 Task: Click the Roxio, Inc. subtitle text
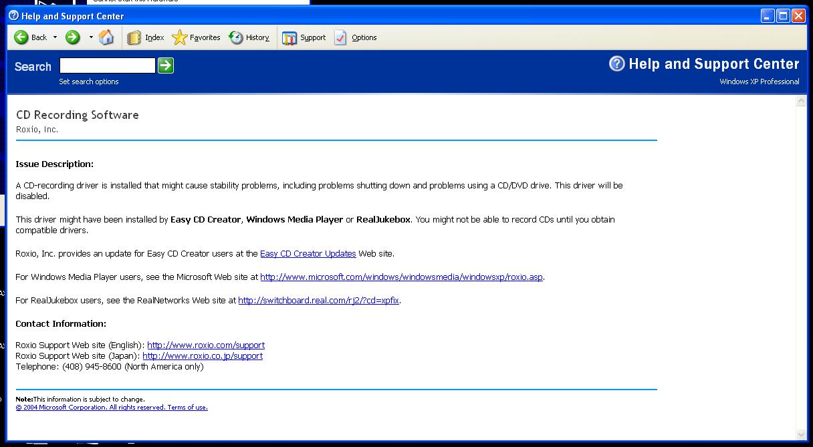(x=37, y=130)
